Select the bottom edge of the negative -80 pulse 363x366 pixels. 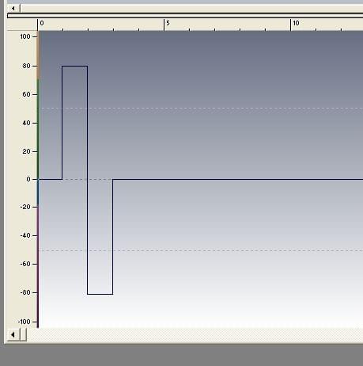[x=100, y=294]
